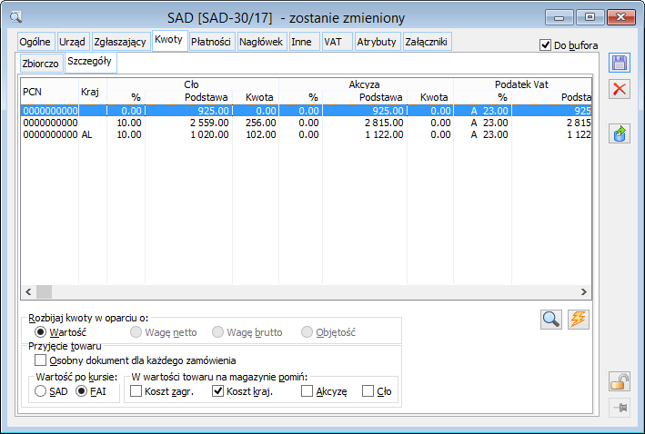
Task: Select the row with country AL
Action: (x=306, y=134)
